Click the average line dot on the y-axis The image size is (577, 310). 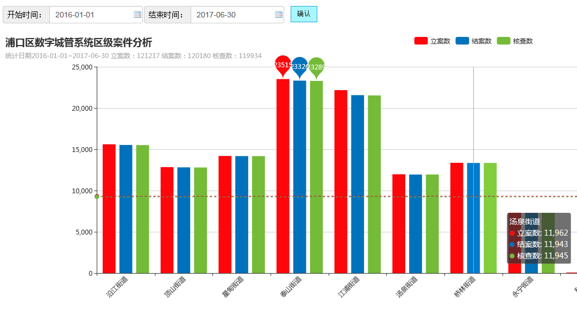(97, 197)
